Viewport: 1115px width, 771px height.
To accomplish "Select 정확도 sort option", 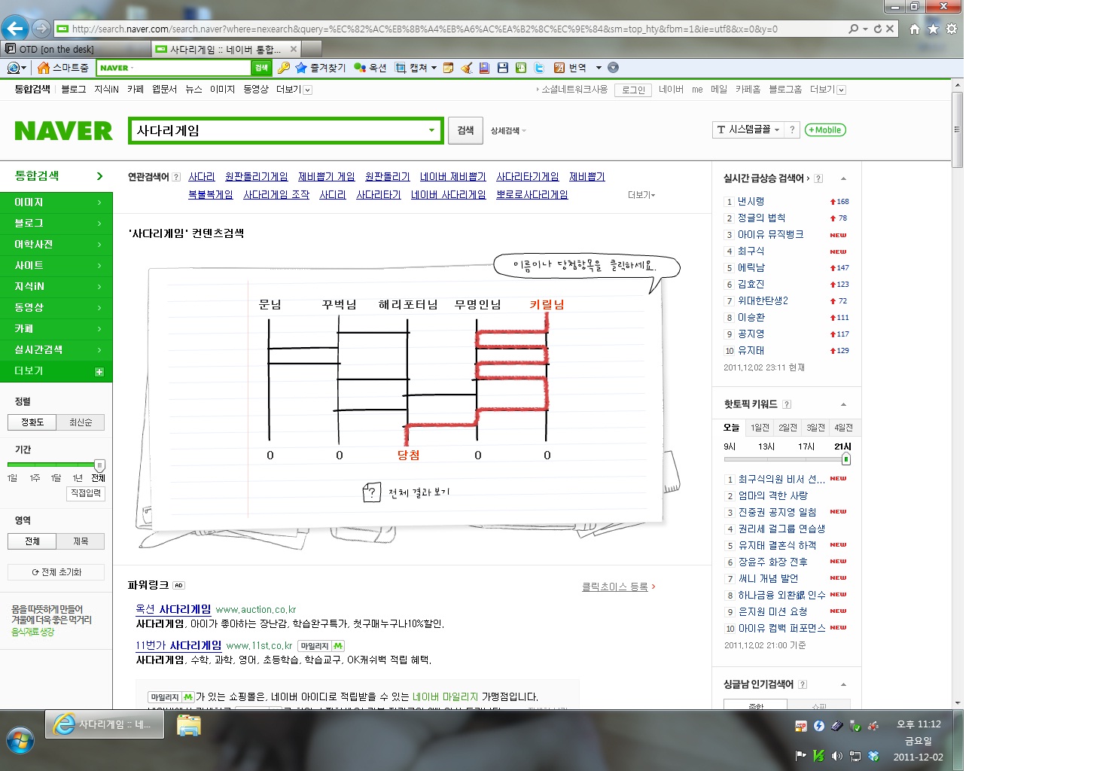I will (x=32, y=422).
